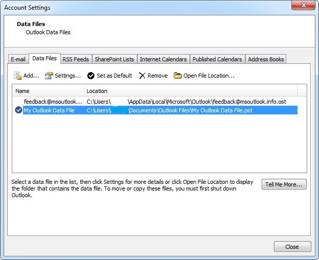Select the feedback@msoutlook... data file row
Screen dimensions: 319x260
tap(155, 102)
